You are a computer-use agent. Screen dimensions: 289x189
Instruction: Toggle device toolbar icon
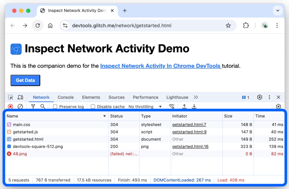20,97
